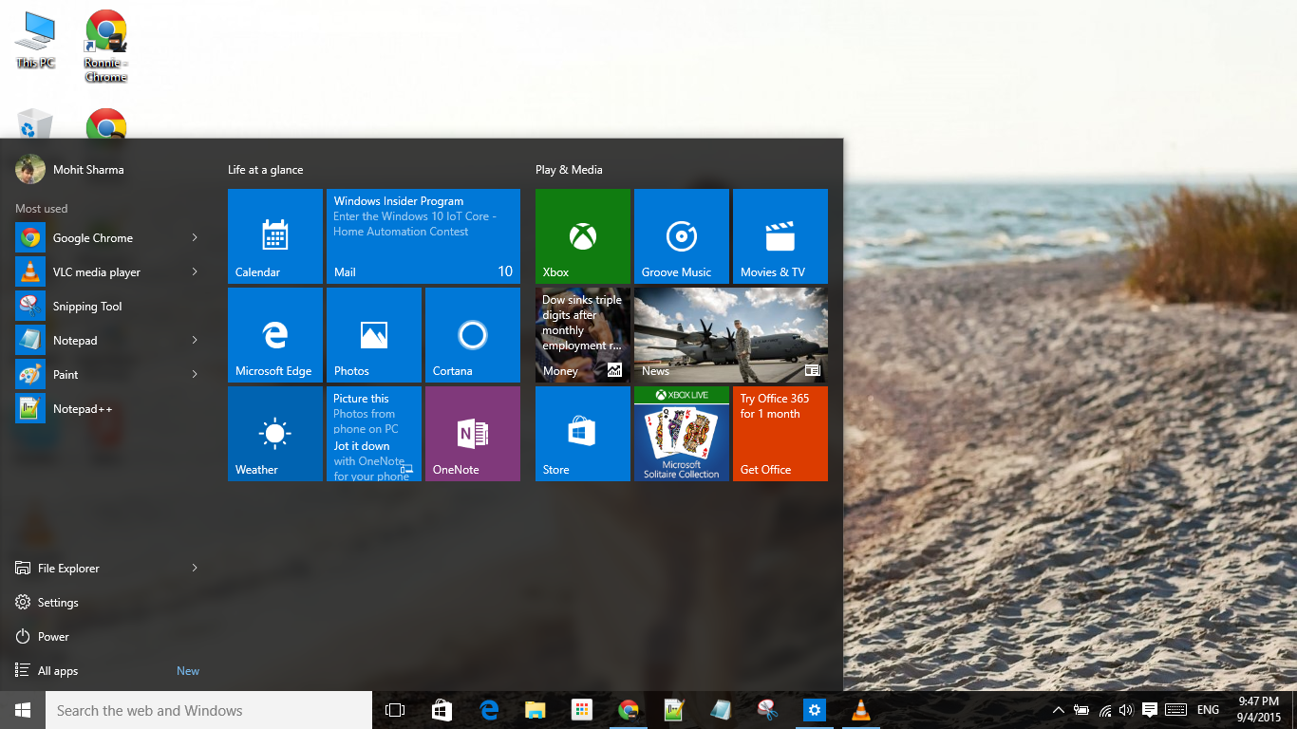Image resolution: width=1297 pixels, height=729 pixels.
Task: Click the Play & Media group header
Action: [x=569, y=170]
